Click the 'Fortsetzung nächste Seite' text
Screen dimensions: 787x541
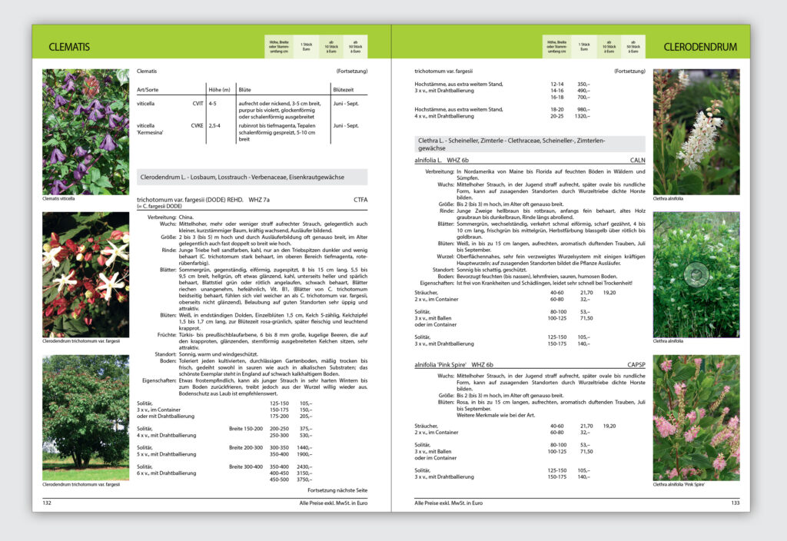(x=337, y=490)
